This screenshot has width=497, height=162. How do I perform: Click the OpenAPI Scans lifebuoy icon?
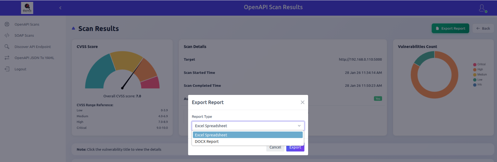coord(7,24)
